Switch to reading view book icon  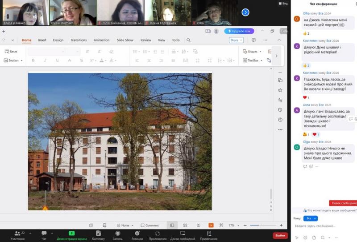[x=199, y=225]
